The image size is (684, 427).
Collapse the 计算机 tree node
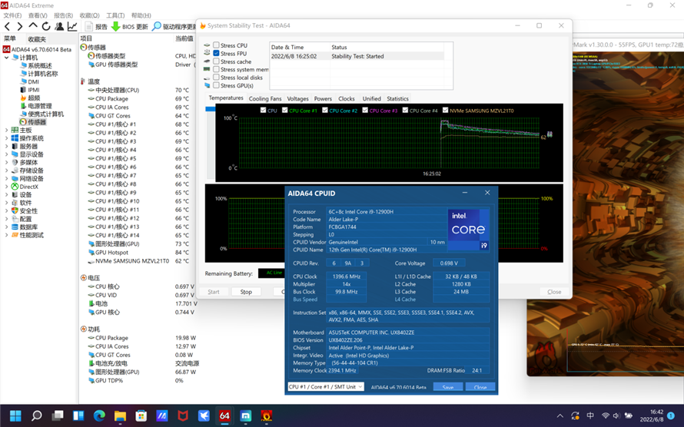coord(7,58)
